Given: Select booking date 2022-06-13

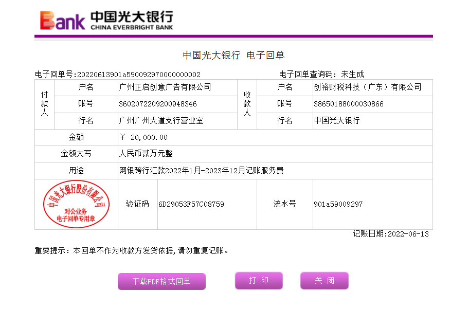Looking at the screenshot, I should 408,234.
